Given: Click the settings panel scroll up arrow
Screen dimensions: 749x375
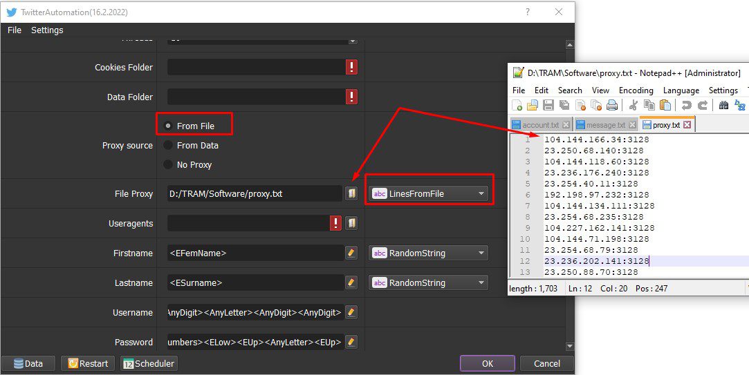Looking at the screenshot, I should point(569,45).
